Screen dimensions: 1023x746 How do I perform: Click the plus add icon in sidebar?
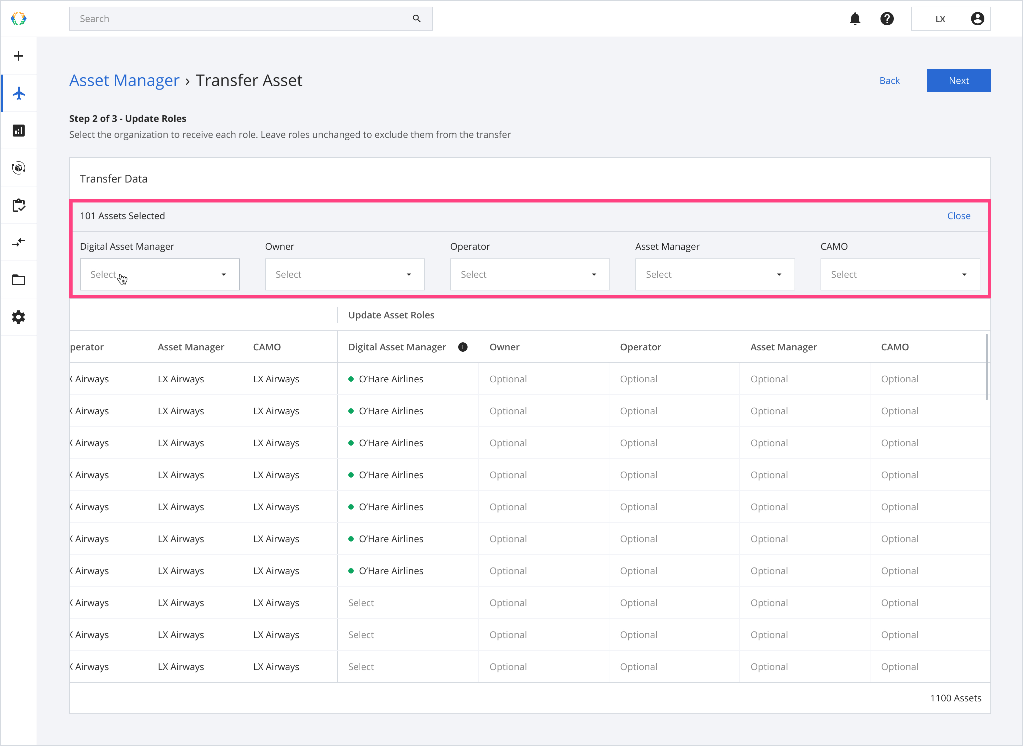click(x=19, y=56)
